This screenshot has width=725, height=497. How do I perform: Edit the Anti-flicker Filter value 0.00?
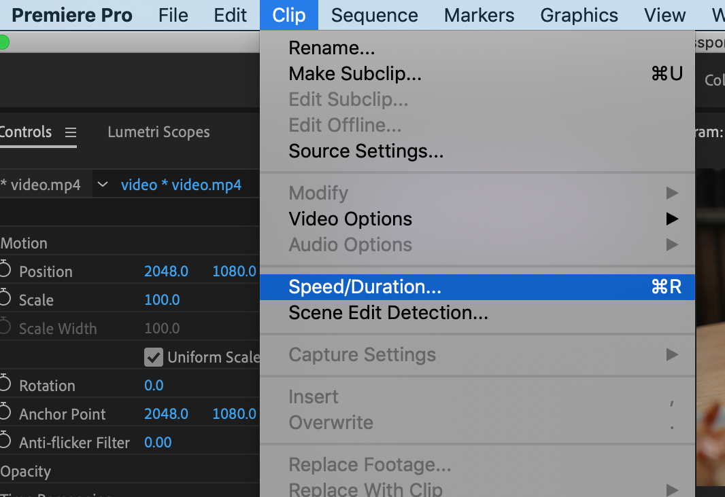point(158,443)
